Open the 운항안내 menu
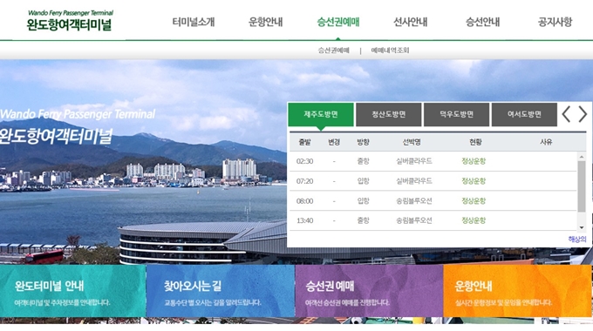 pyautogui.click(x=266, y=22)
